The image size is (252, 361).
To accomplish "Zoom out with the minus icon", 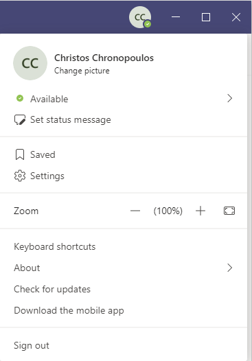I will 135,211.
